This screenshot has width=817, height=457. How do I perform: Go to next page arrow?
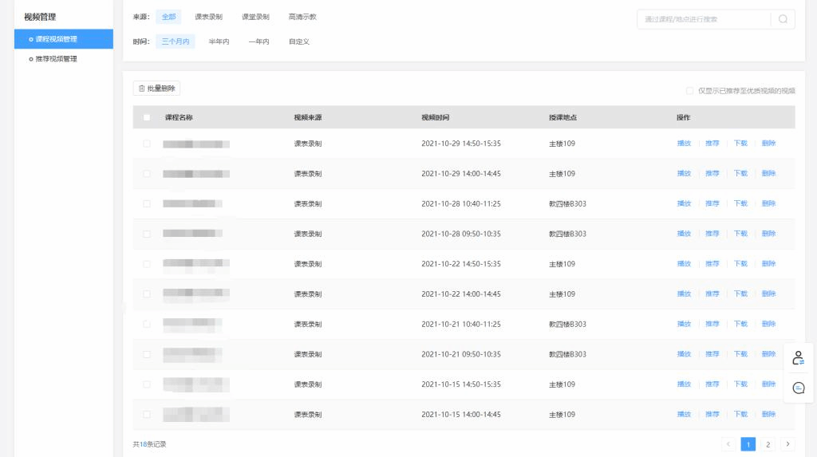click(787, 444)
